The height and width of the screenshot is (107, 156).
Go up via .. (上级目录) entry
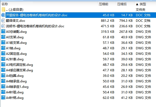[15, 10]
